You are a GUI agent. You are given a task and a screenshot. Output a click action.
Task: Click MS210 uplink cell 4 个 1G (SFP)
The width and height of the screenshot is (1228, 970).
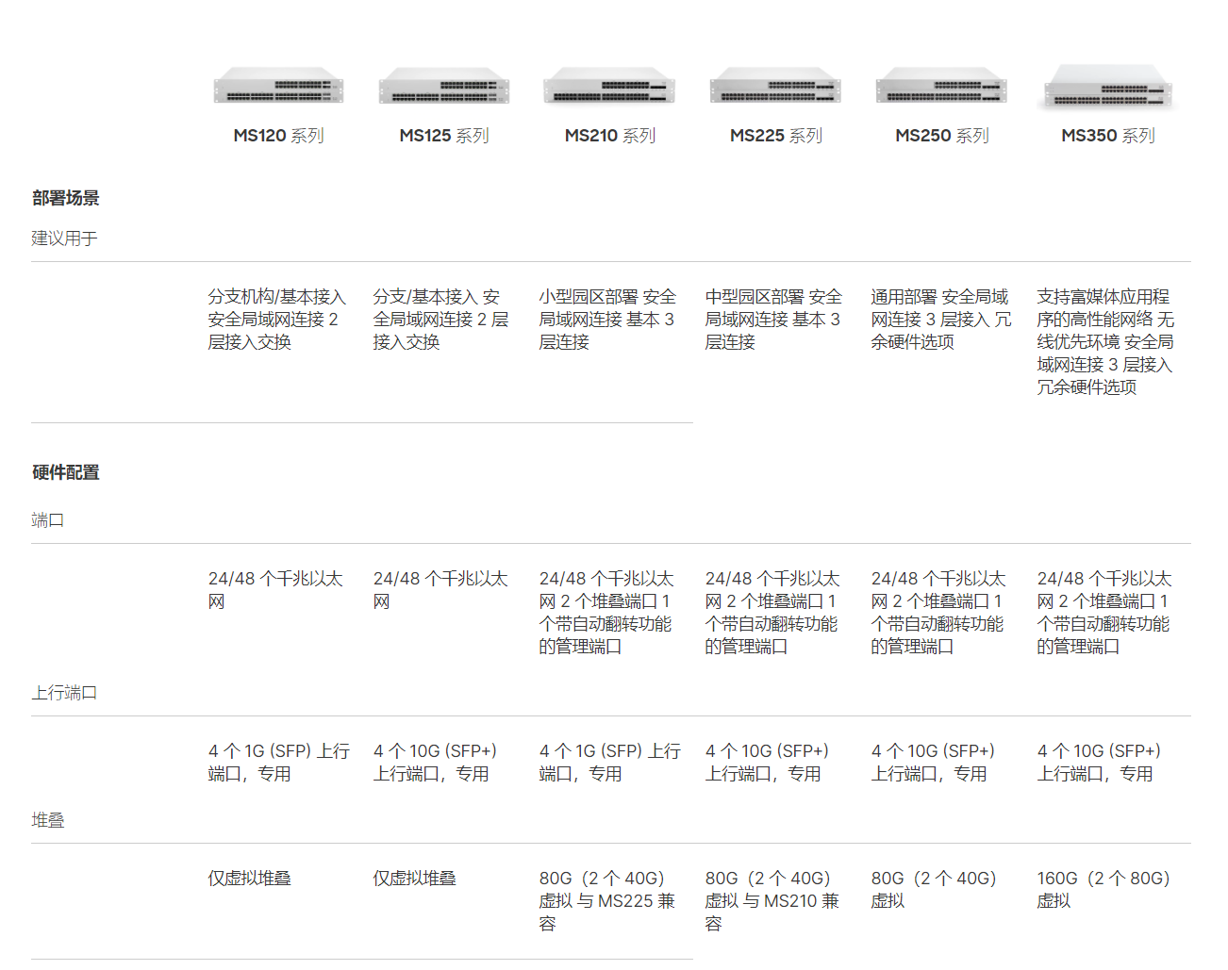click(610, 763)
